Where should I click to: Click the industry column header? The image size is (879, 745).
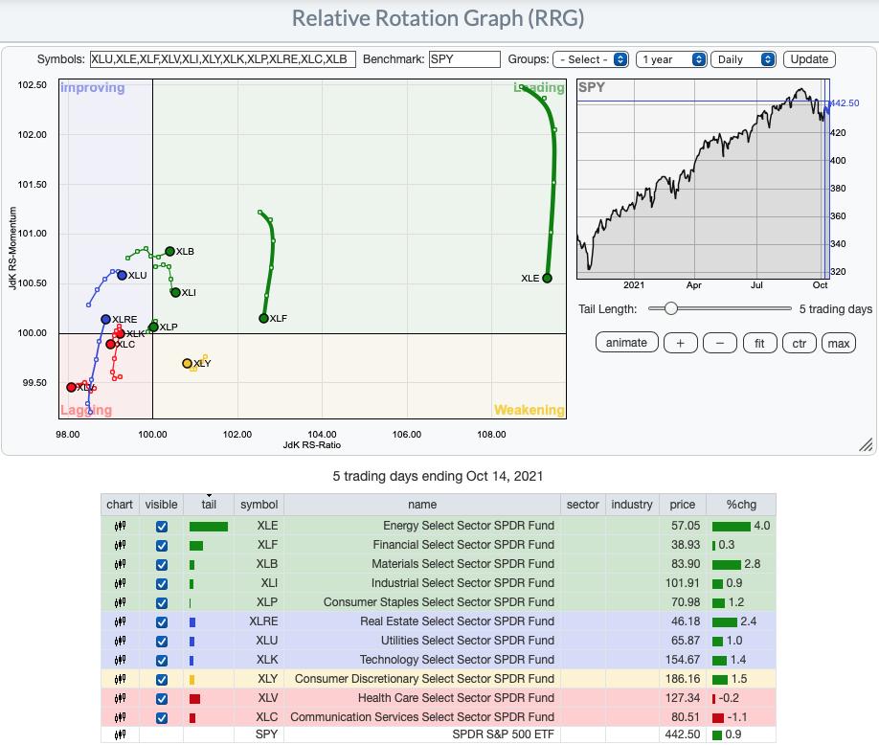pos(632,505)
